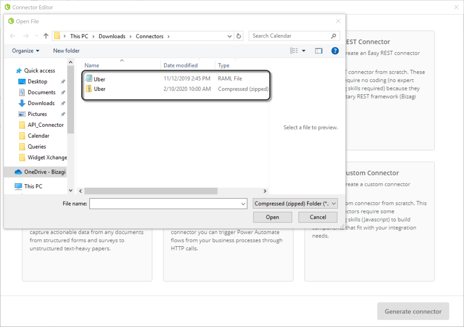Screen dimensions: 464x327
Task: Open the Help question mark
Action: coord(335,51)
